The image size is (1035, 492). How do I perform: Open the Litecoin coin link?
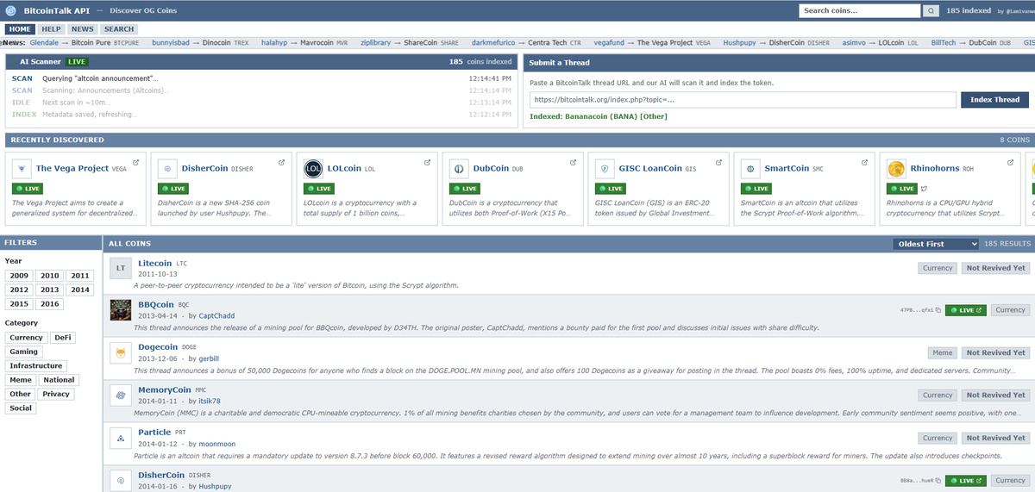tap(155, 263)
